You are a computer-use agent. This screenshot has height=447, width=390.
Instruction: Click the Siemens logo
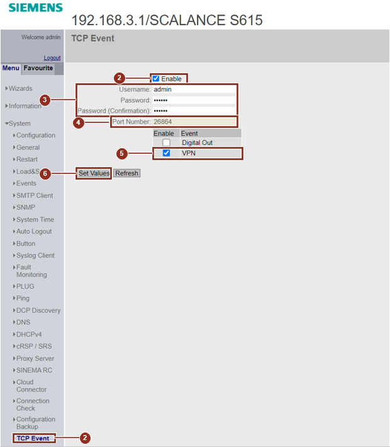[36, 8]
